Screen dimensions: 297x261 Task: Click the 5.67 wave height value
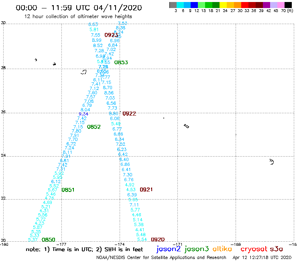click(53, 190)
